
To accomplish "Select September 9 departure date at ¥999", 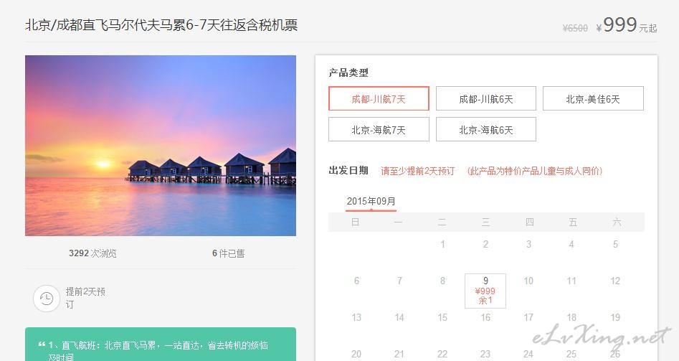I will [x=485, y=291].
